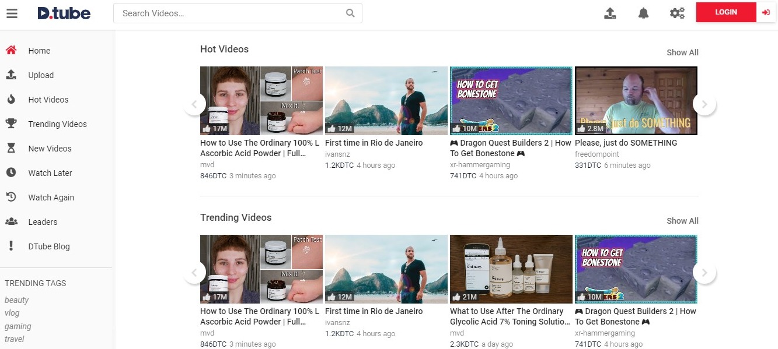Click the search magnifier icon
The height and width of the screenshot is (349, 778).
coord(350,13)
